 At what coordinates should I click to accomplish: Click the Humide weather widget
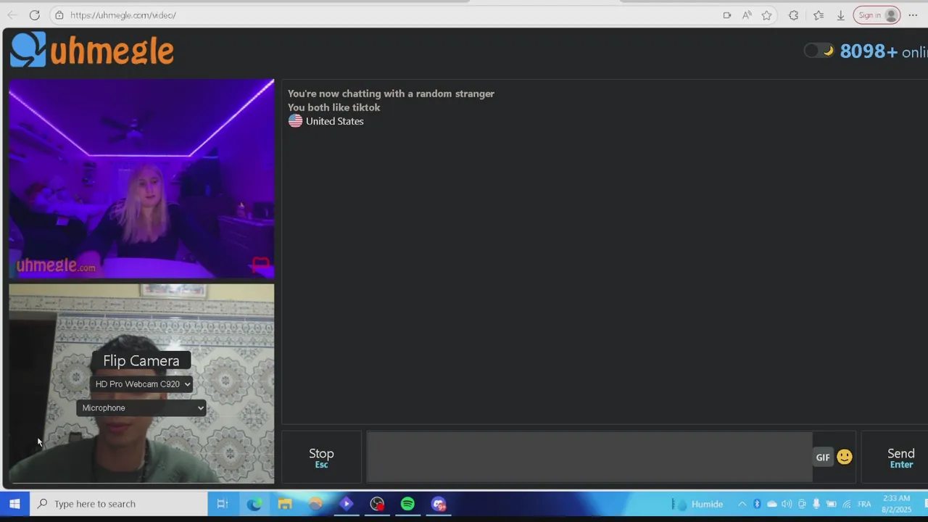pyautogui.click(x=698, y=504)
